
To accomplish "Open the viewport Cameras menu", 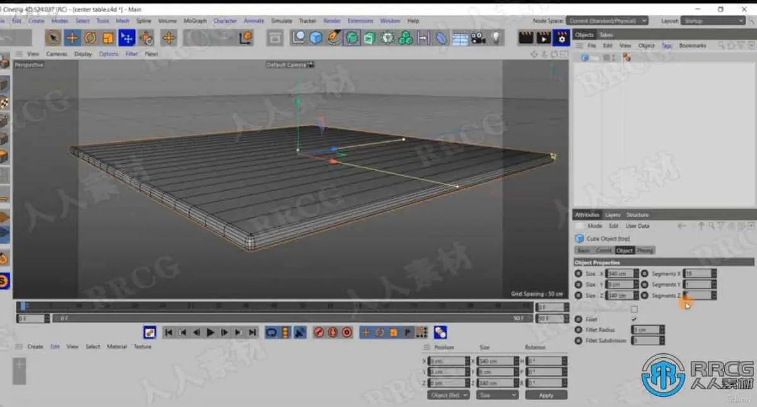I will (x=57, y=54).
